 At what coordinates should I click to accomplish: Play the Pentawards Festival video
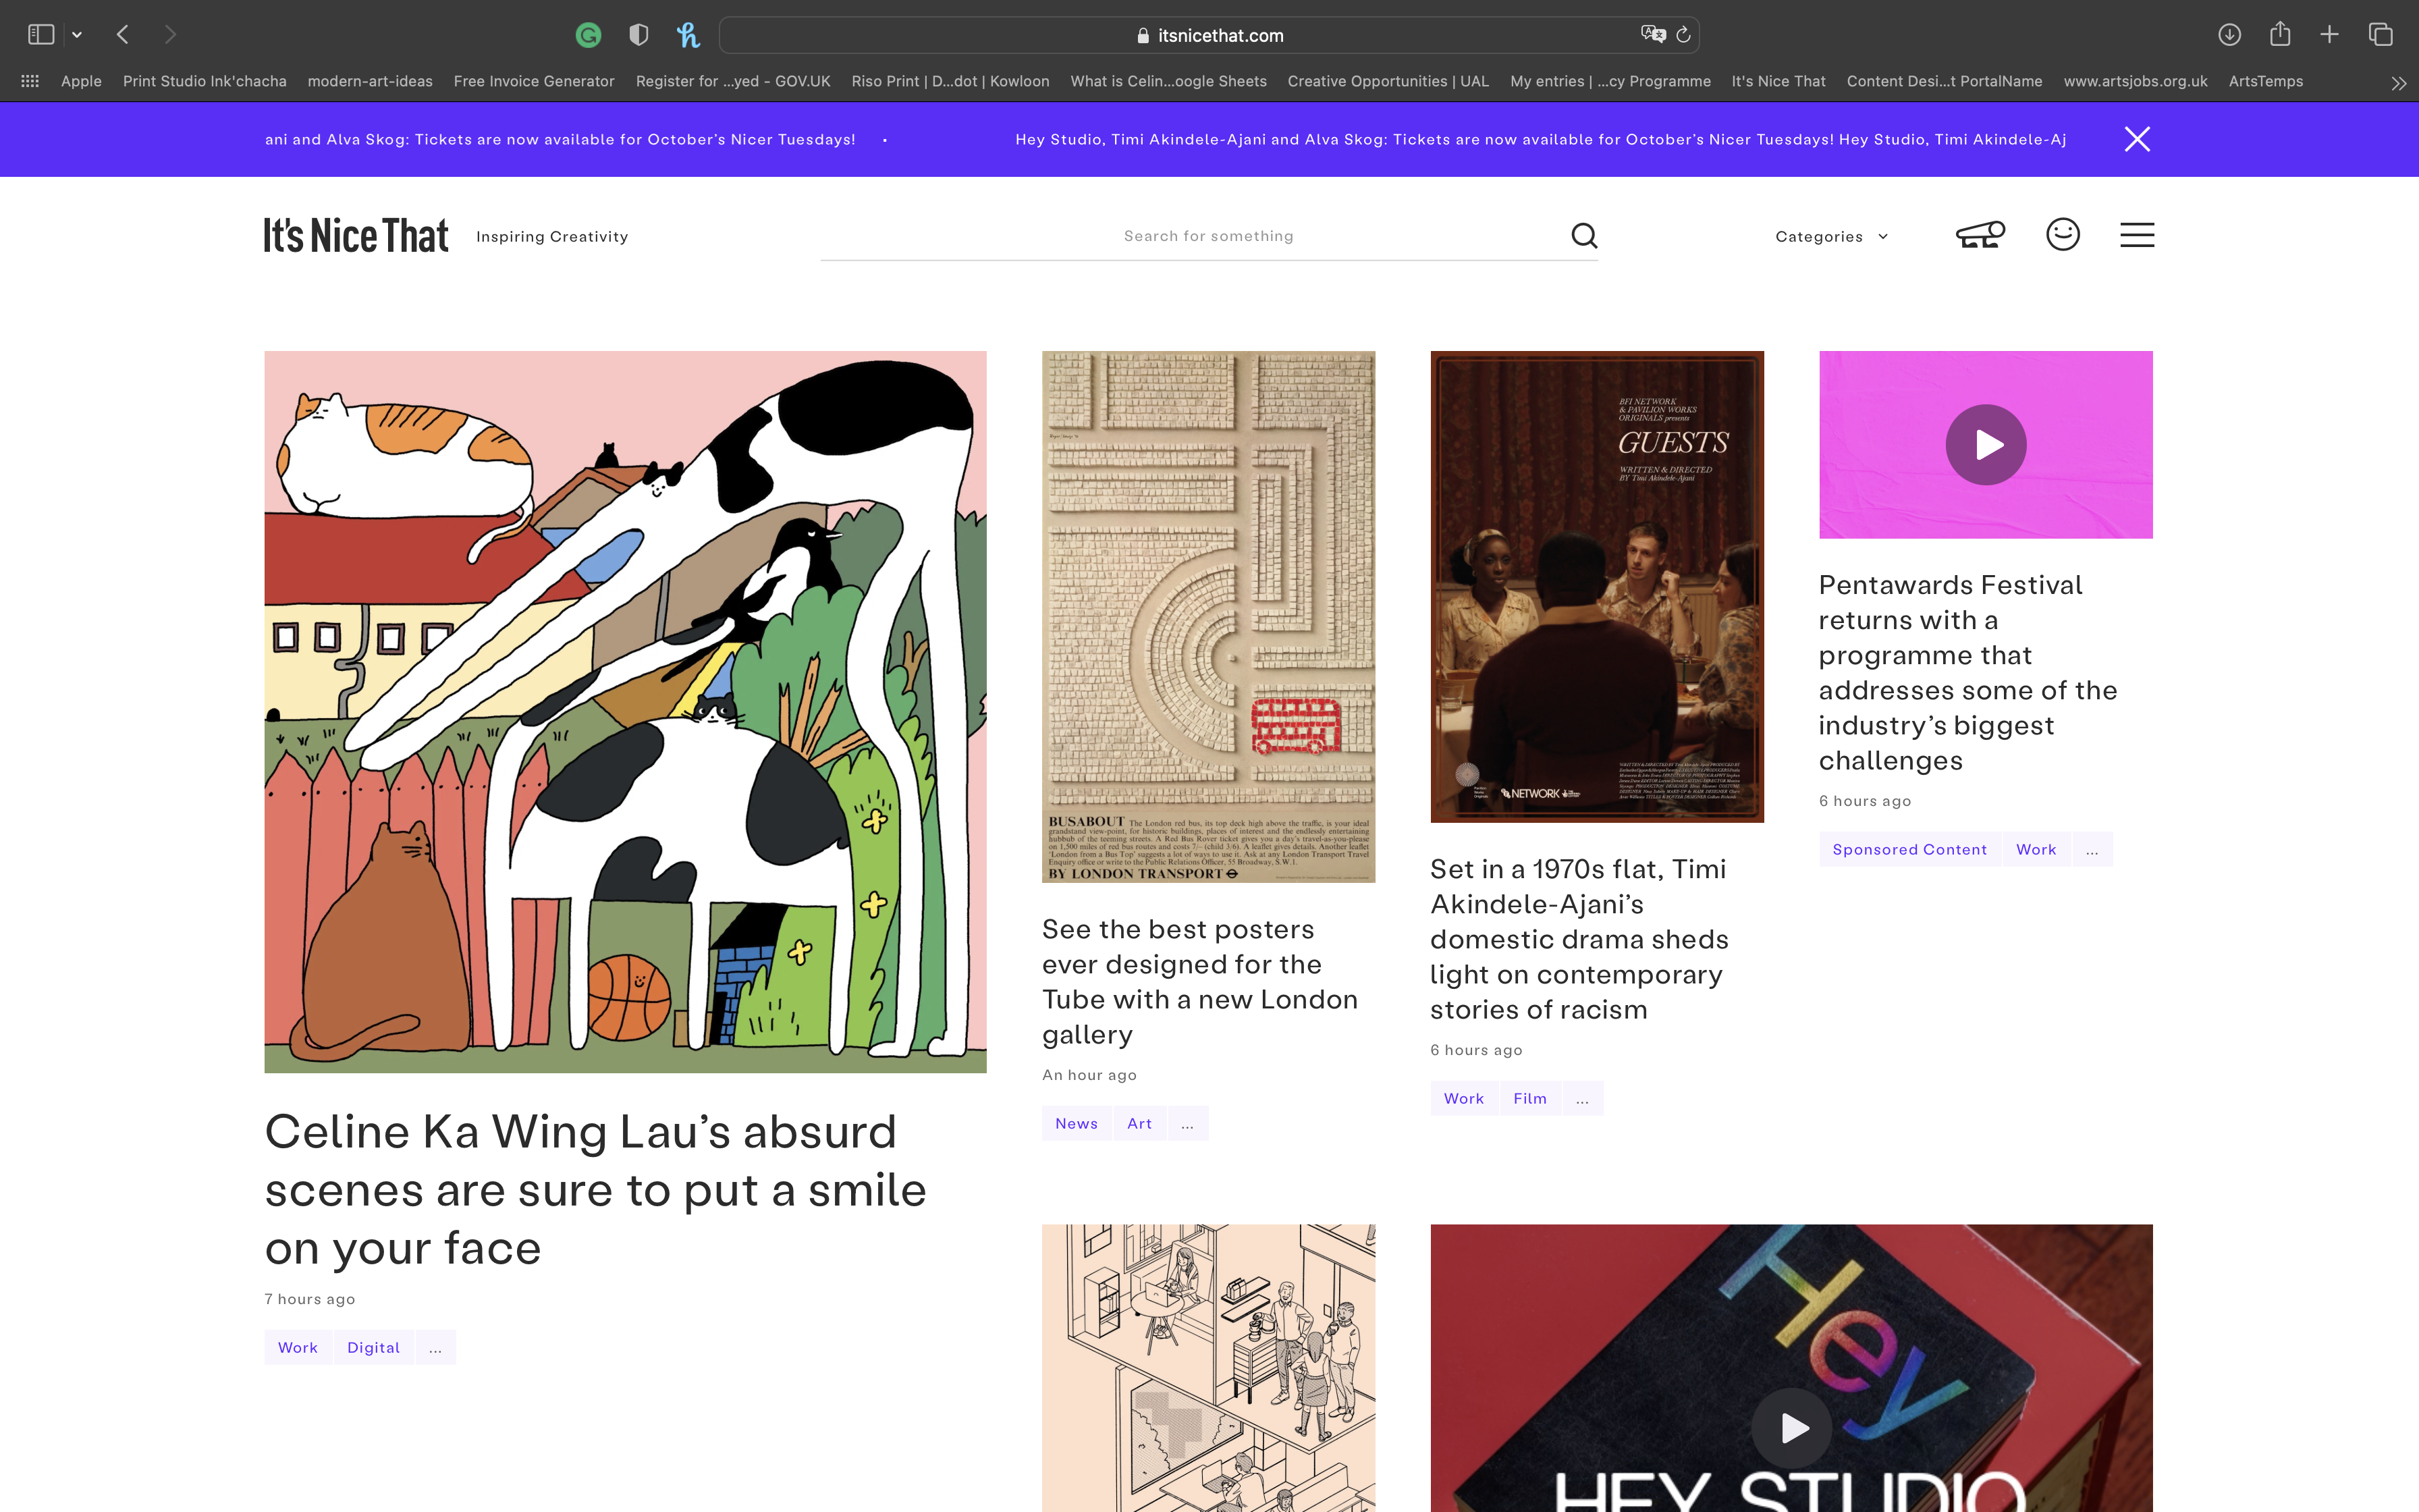[x=1985, y=445]
